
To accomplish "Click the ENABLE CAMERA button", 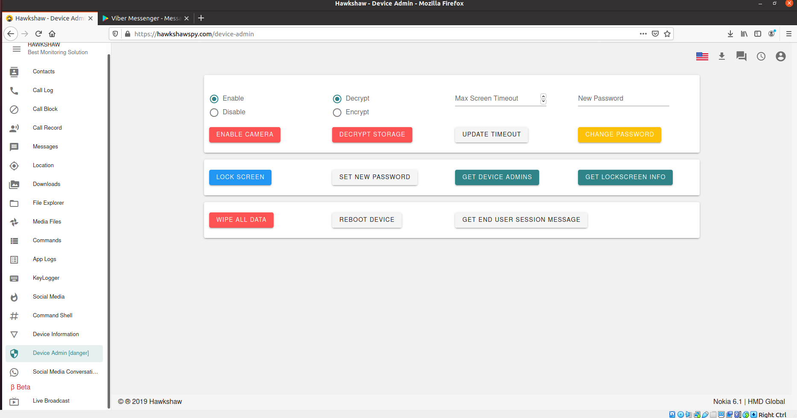I will [245, 134].
